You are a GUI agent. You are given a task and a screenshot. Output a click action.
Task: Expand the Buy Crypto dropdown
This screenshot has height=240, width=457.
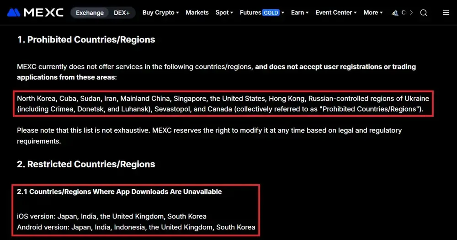(x=160, y=12)
